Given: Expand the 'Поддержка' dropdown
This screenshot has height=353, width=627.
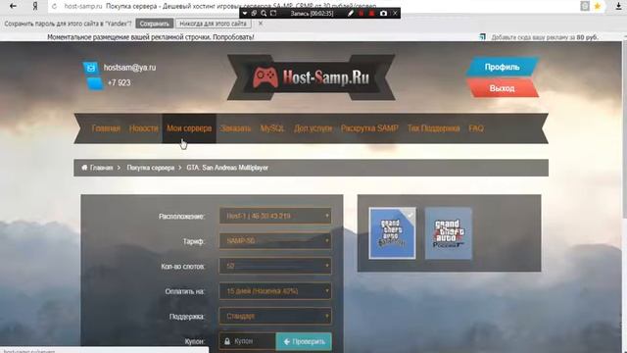Looking at the screenshot, I should pyautogui.click(x=275, y=316).
